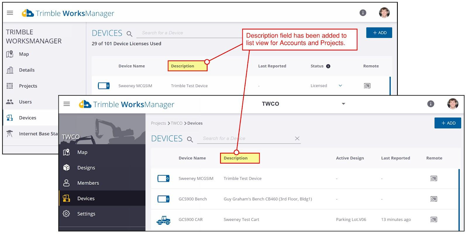The image size is (468, 234).
Task: Click device icon of GCS900 Bench row
Action: pos(163,199)
